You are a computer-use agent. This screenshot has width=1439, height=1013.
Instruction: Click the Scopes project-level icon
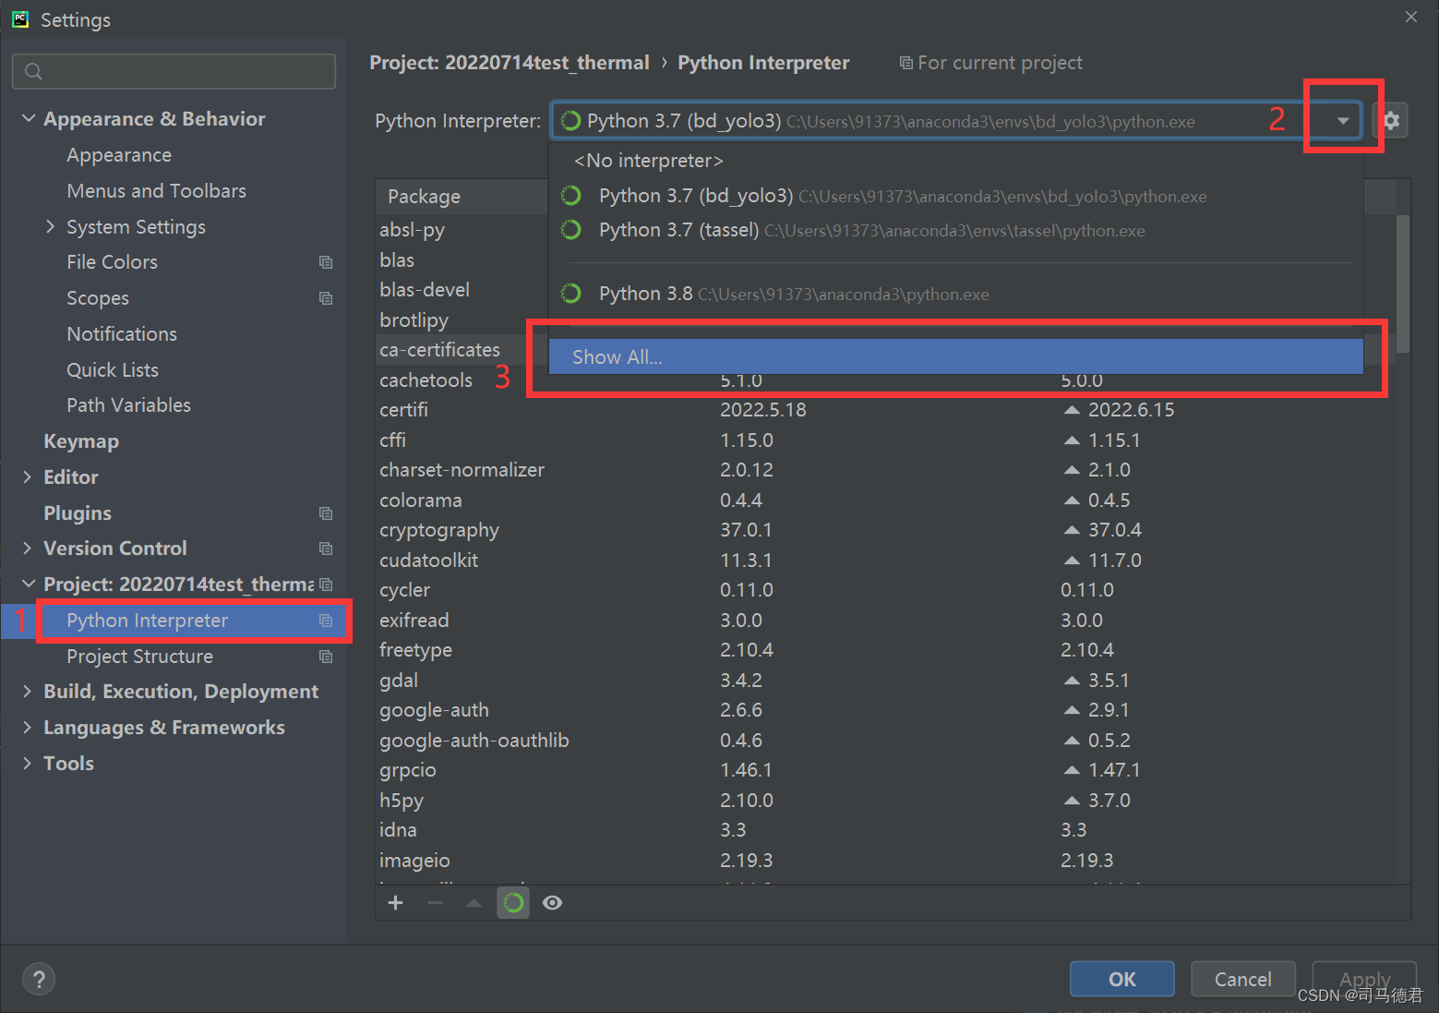326,298
